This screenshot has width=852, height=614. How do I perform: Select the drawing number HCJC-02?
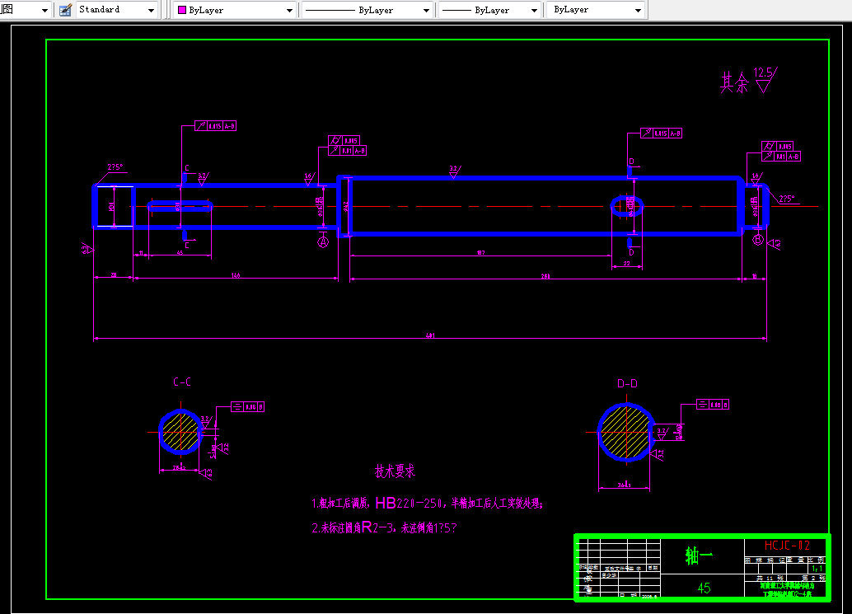pos(788,546)
